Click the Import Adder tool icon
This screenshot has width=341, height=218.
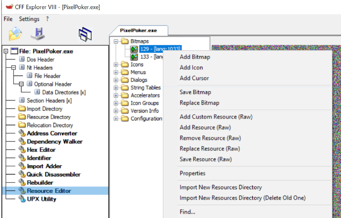pos(22,166)
